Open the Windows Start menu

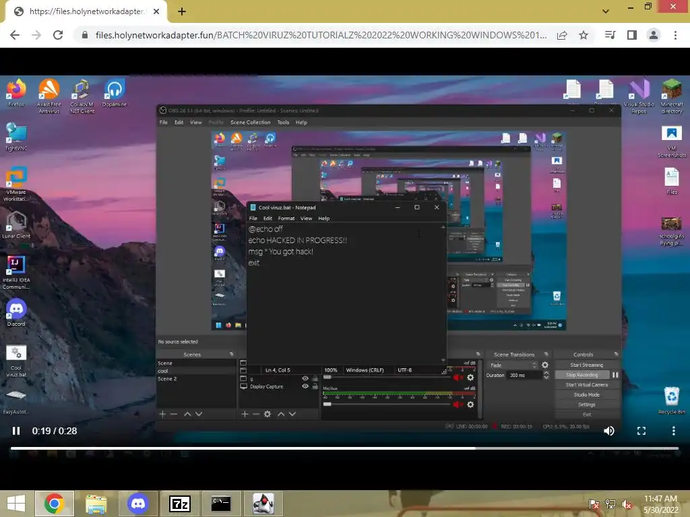[x=16, y=504]
